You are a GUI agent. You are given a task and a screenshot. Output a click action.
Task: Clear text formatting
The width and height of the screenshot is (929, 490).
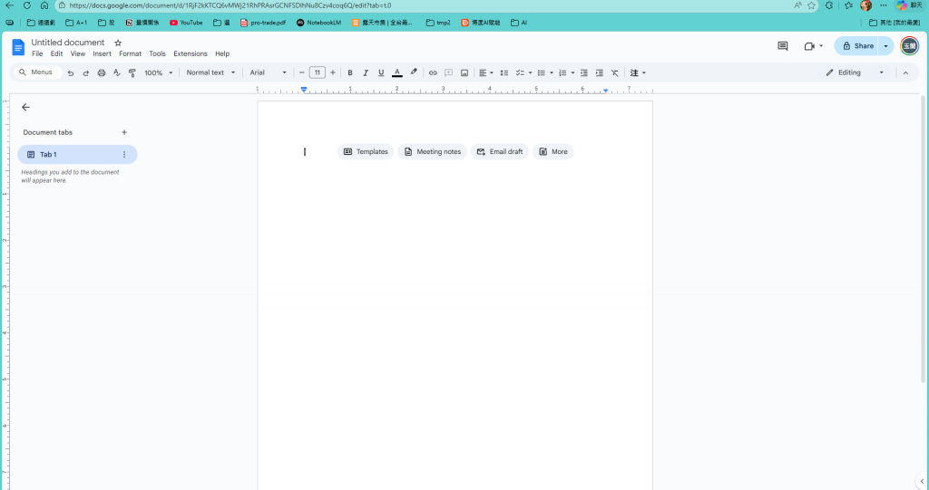[x=614, y=72]
